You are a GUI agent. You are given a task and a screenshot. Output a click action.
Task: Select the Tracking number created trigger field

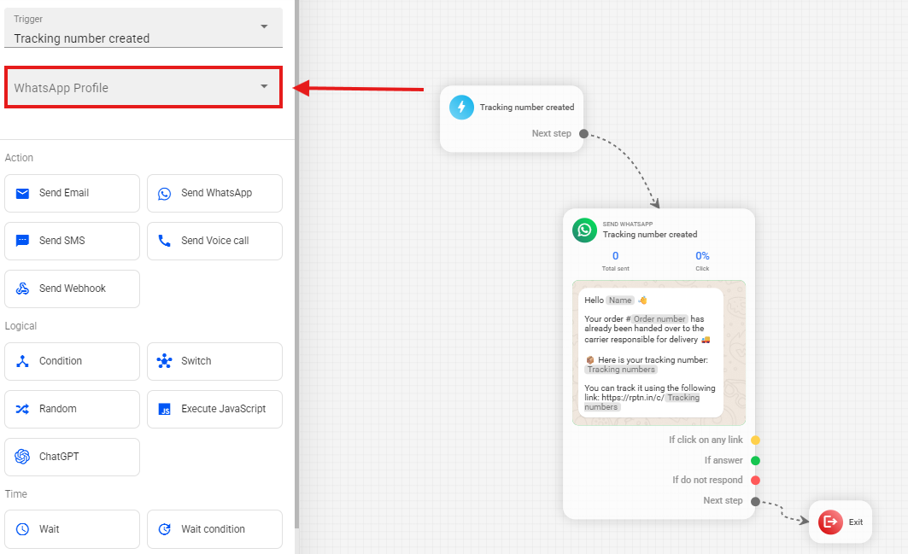128,38
